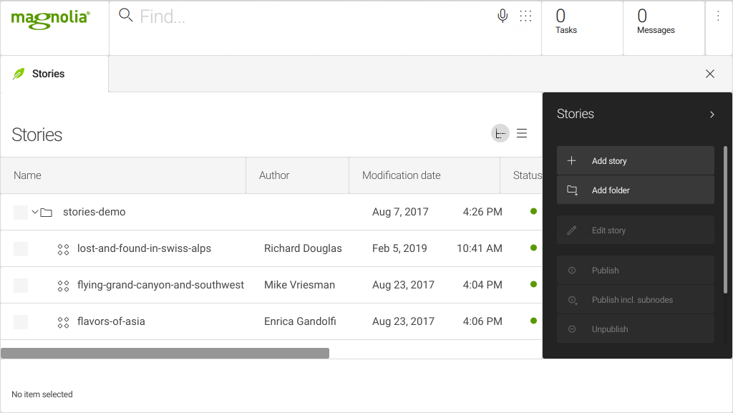Click the Add story button

tap(635, 160)
